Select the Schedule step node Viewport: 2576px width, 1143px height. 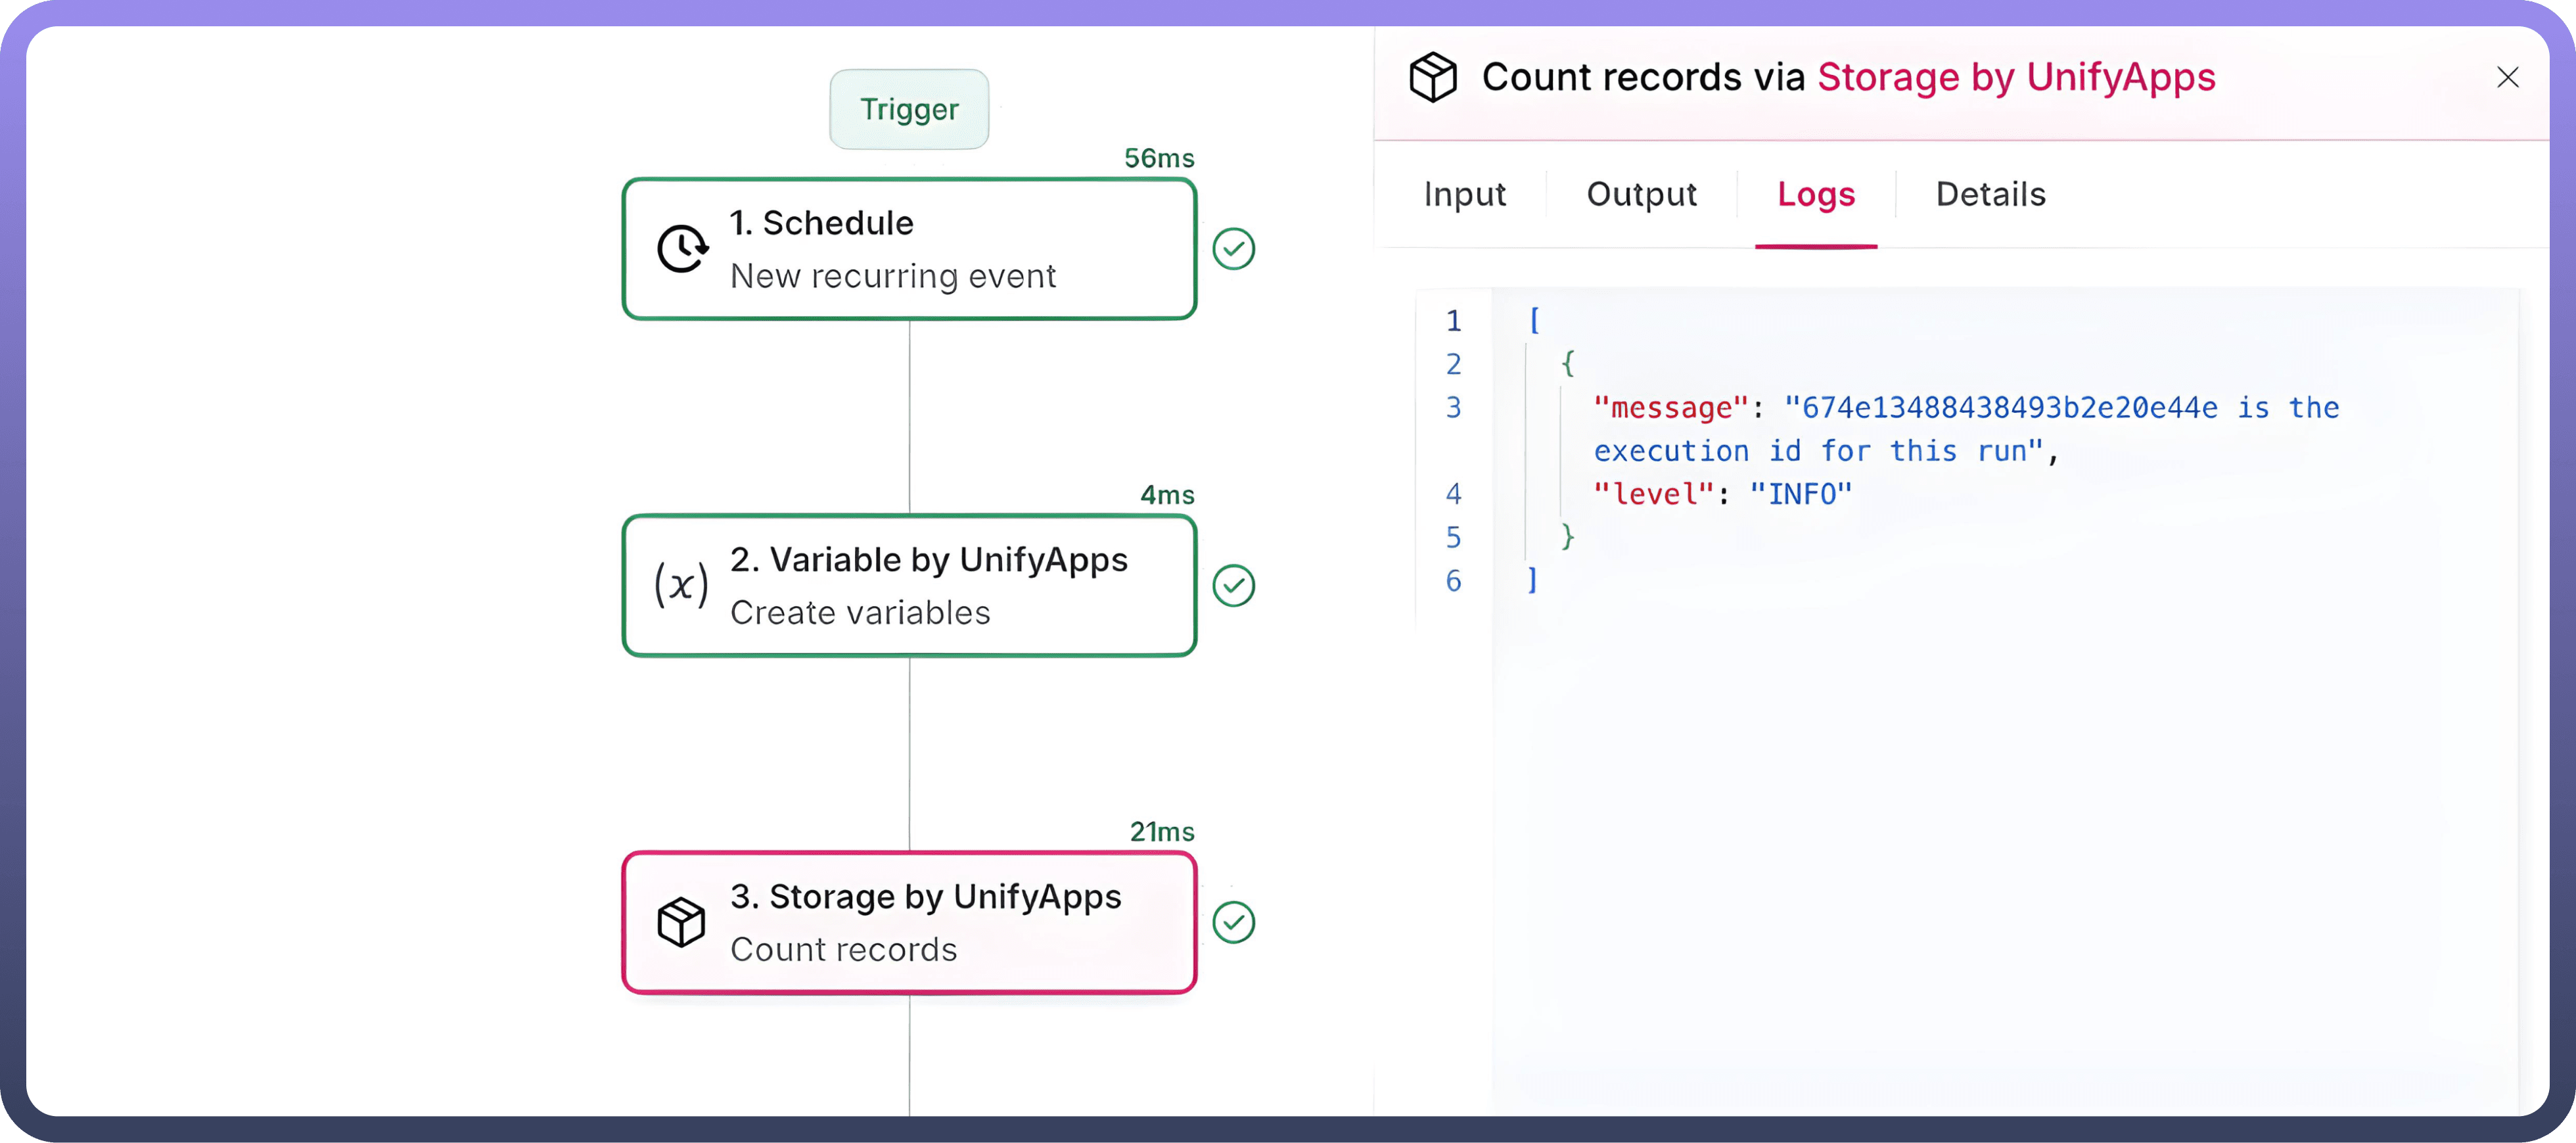point(908,249)
